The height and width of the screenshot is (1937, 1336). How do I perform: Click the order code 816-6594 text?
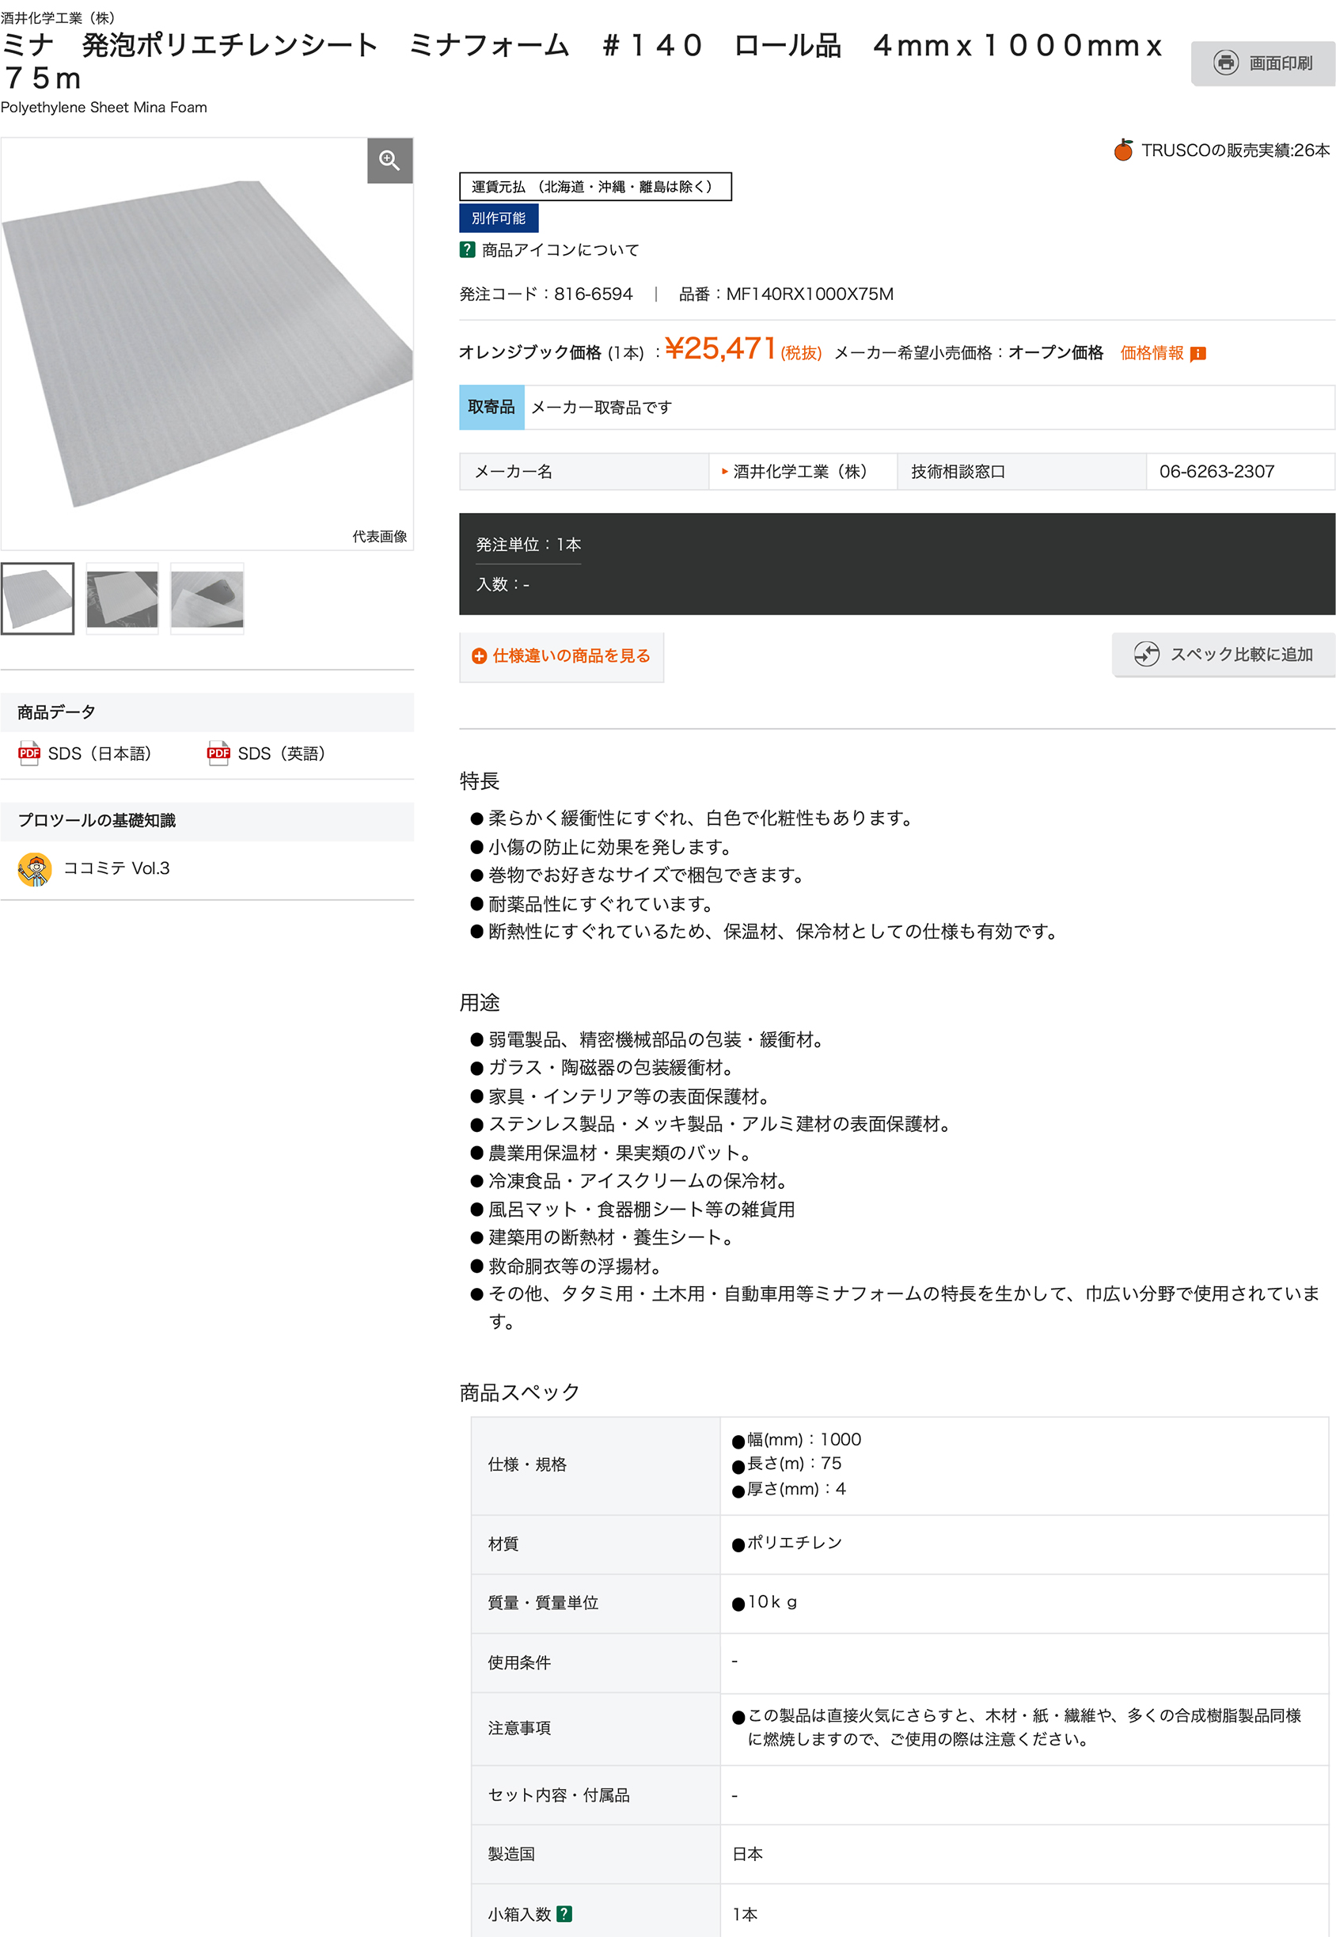coord(594,294)
